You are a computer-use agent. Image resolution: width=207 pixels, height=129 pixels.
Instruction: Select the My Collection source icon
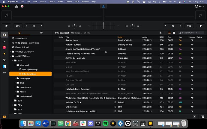4,35
